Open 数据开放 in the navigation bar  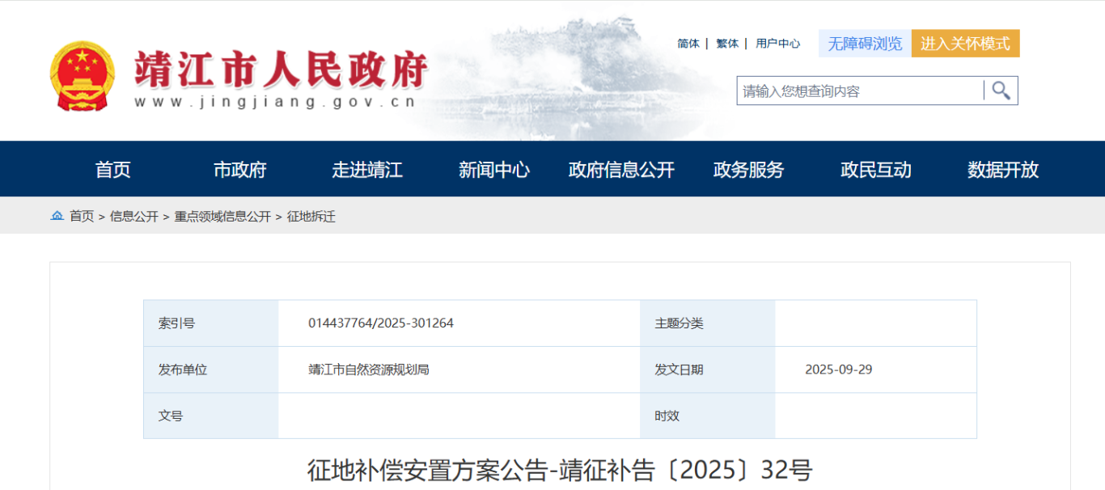coord(1002,170)
